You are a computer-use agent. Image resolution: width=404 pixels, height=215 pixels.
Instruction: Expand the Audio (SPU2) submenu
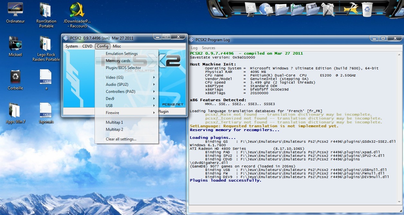[x=126, y=85]
